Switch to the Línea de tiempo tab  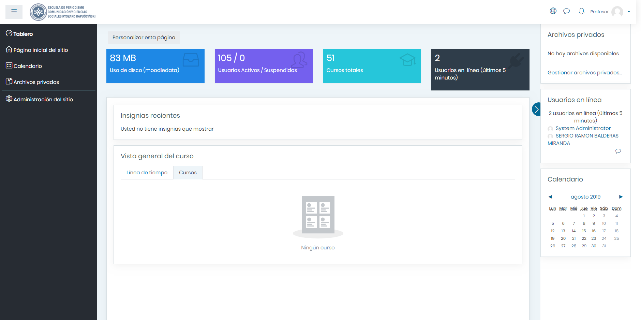pos(147,173)
